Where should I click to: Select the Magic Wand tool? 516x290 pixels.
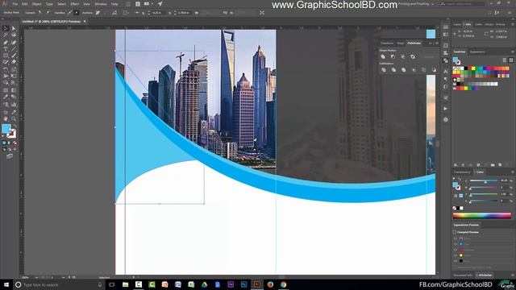tap(6, 35)
